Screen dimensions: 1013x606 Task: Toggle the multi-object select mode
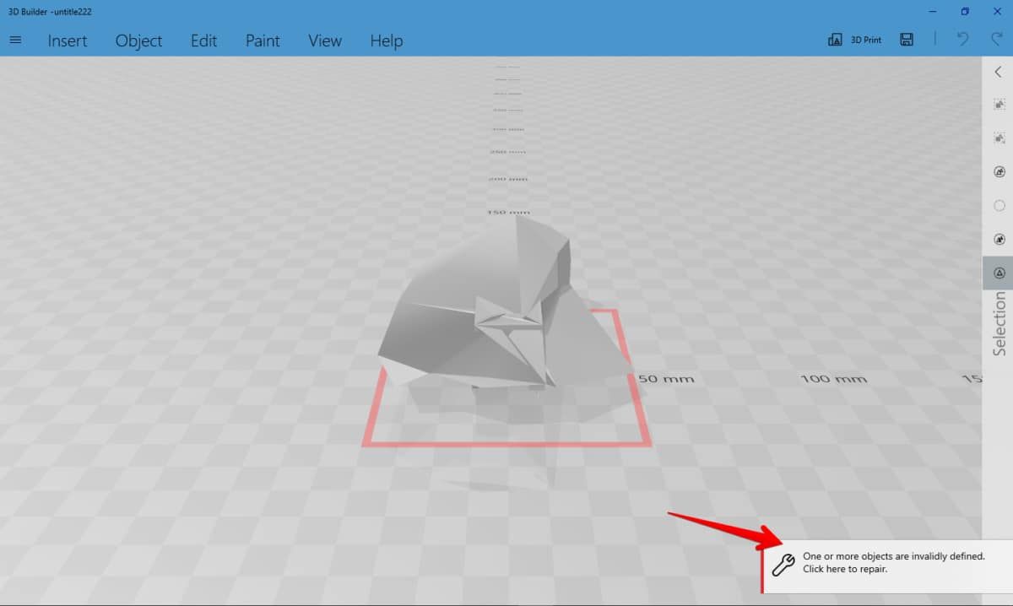999,171
